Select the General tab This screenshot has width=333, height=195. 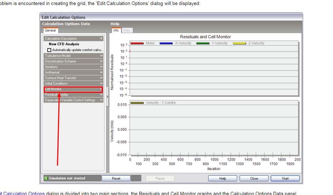(x=50, y=30)
